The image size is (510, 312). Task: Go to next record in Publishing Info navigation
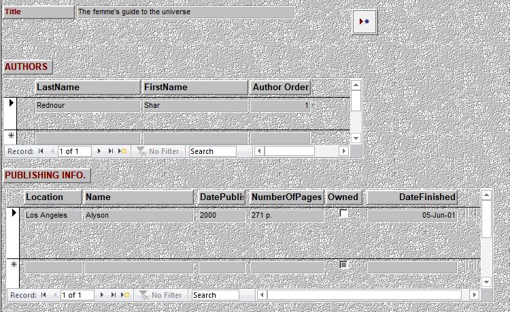pyautogui.click(x=103, y=295)
